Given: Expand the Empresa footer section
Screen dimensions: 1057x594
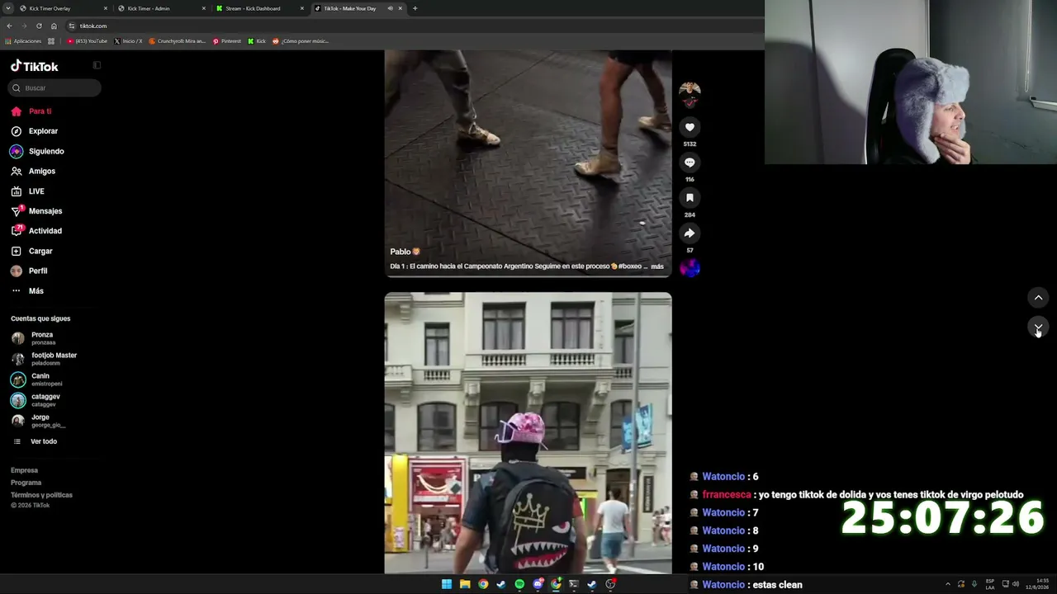Looking at the screenshot, I should 25,470.
